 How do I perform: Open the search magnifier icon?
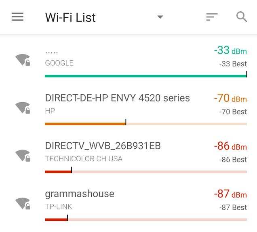pos(242,17)
